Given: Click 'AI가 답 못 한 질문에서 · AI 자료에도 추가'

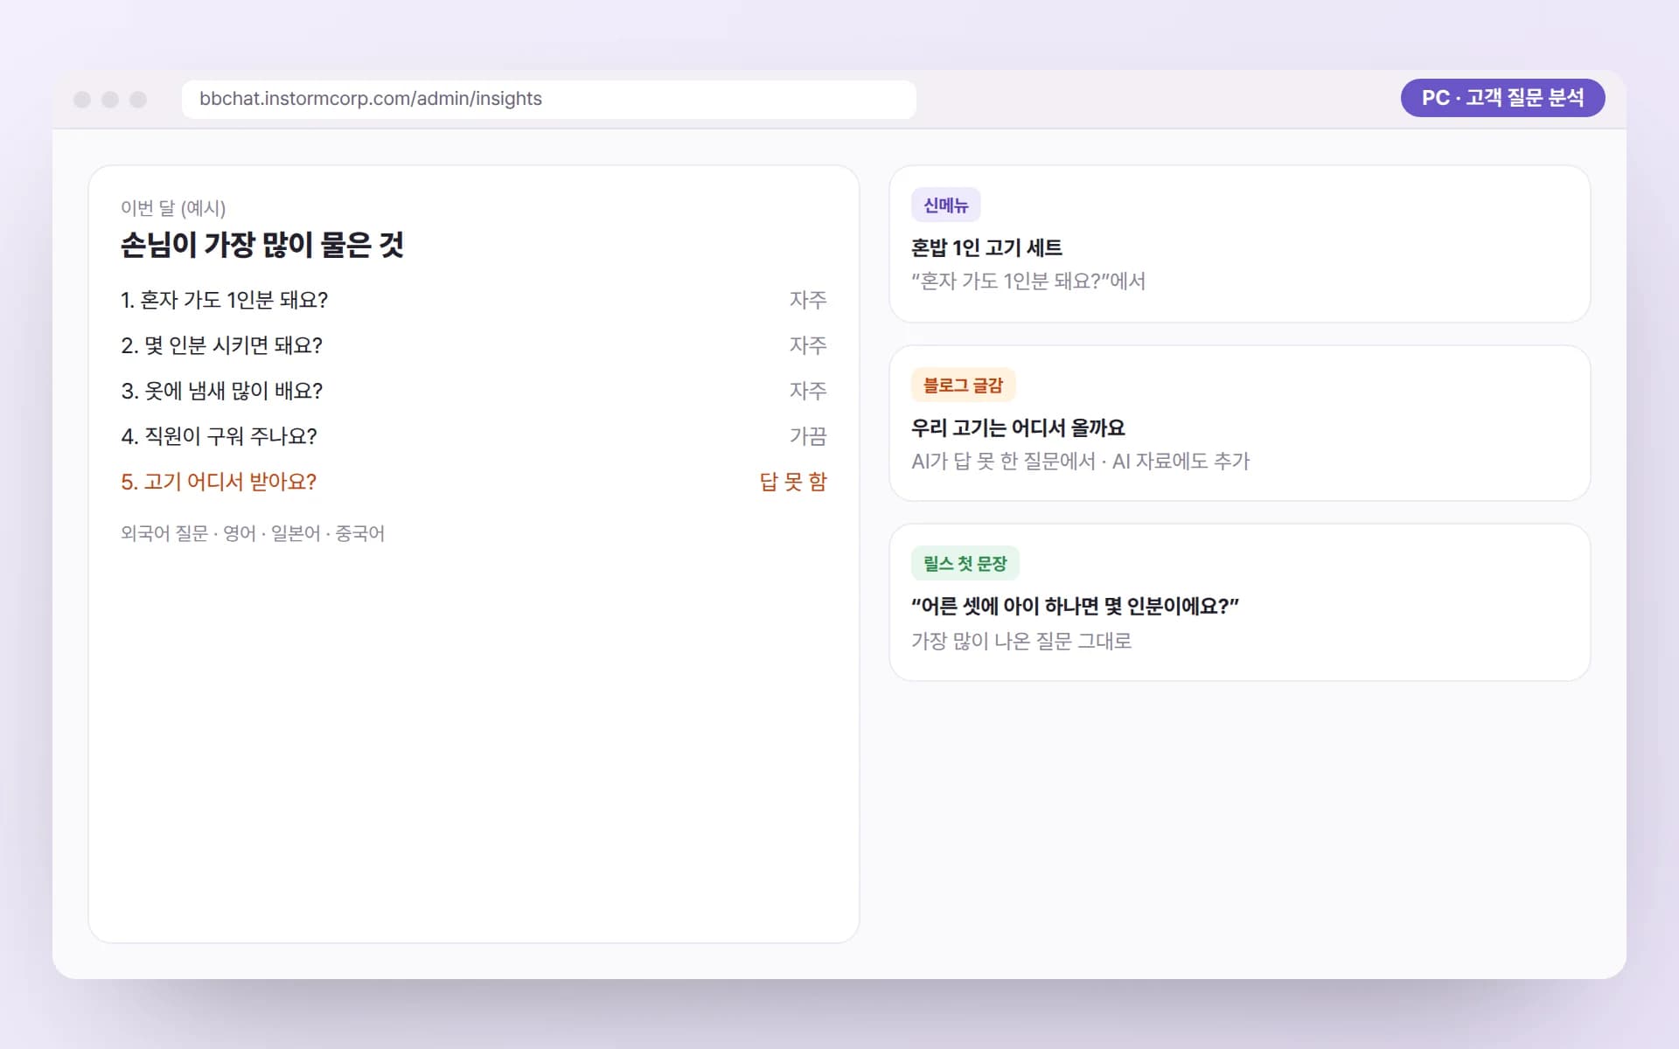Looking at the screenshot, I should click(1081, 462).
